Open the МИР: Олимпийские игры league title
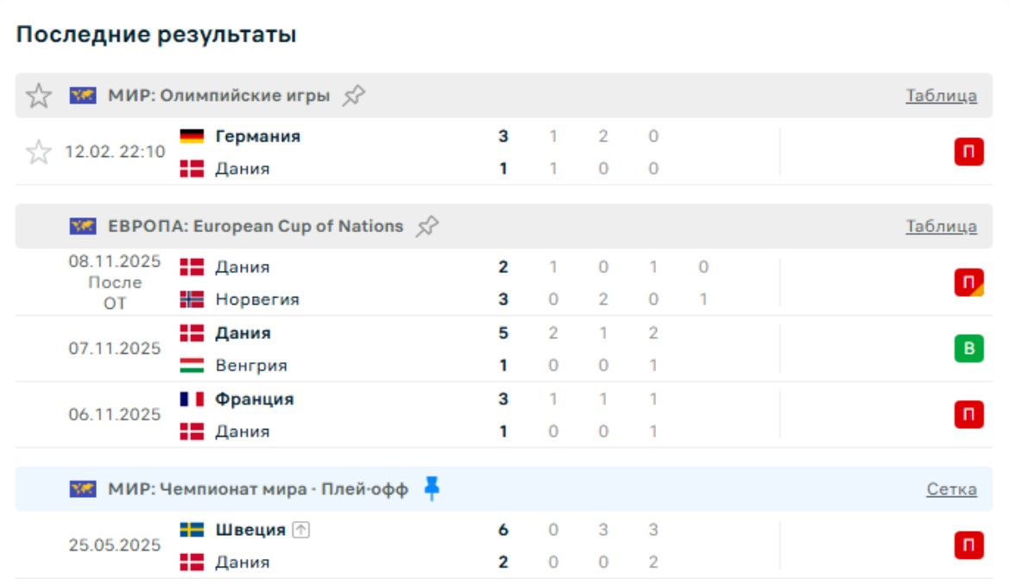The image size is (1009, 579). [x=218, y=96]
